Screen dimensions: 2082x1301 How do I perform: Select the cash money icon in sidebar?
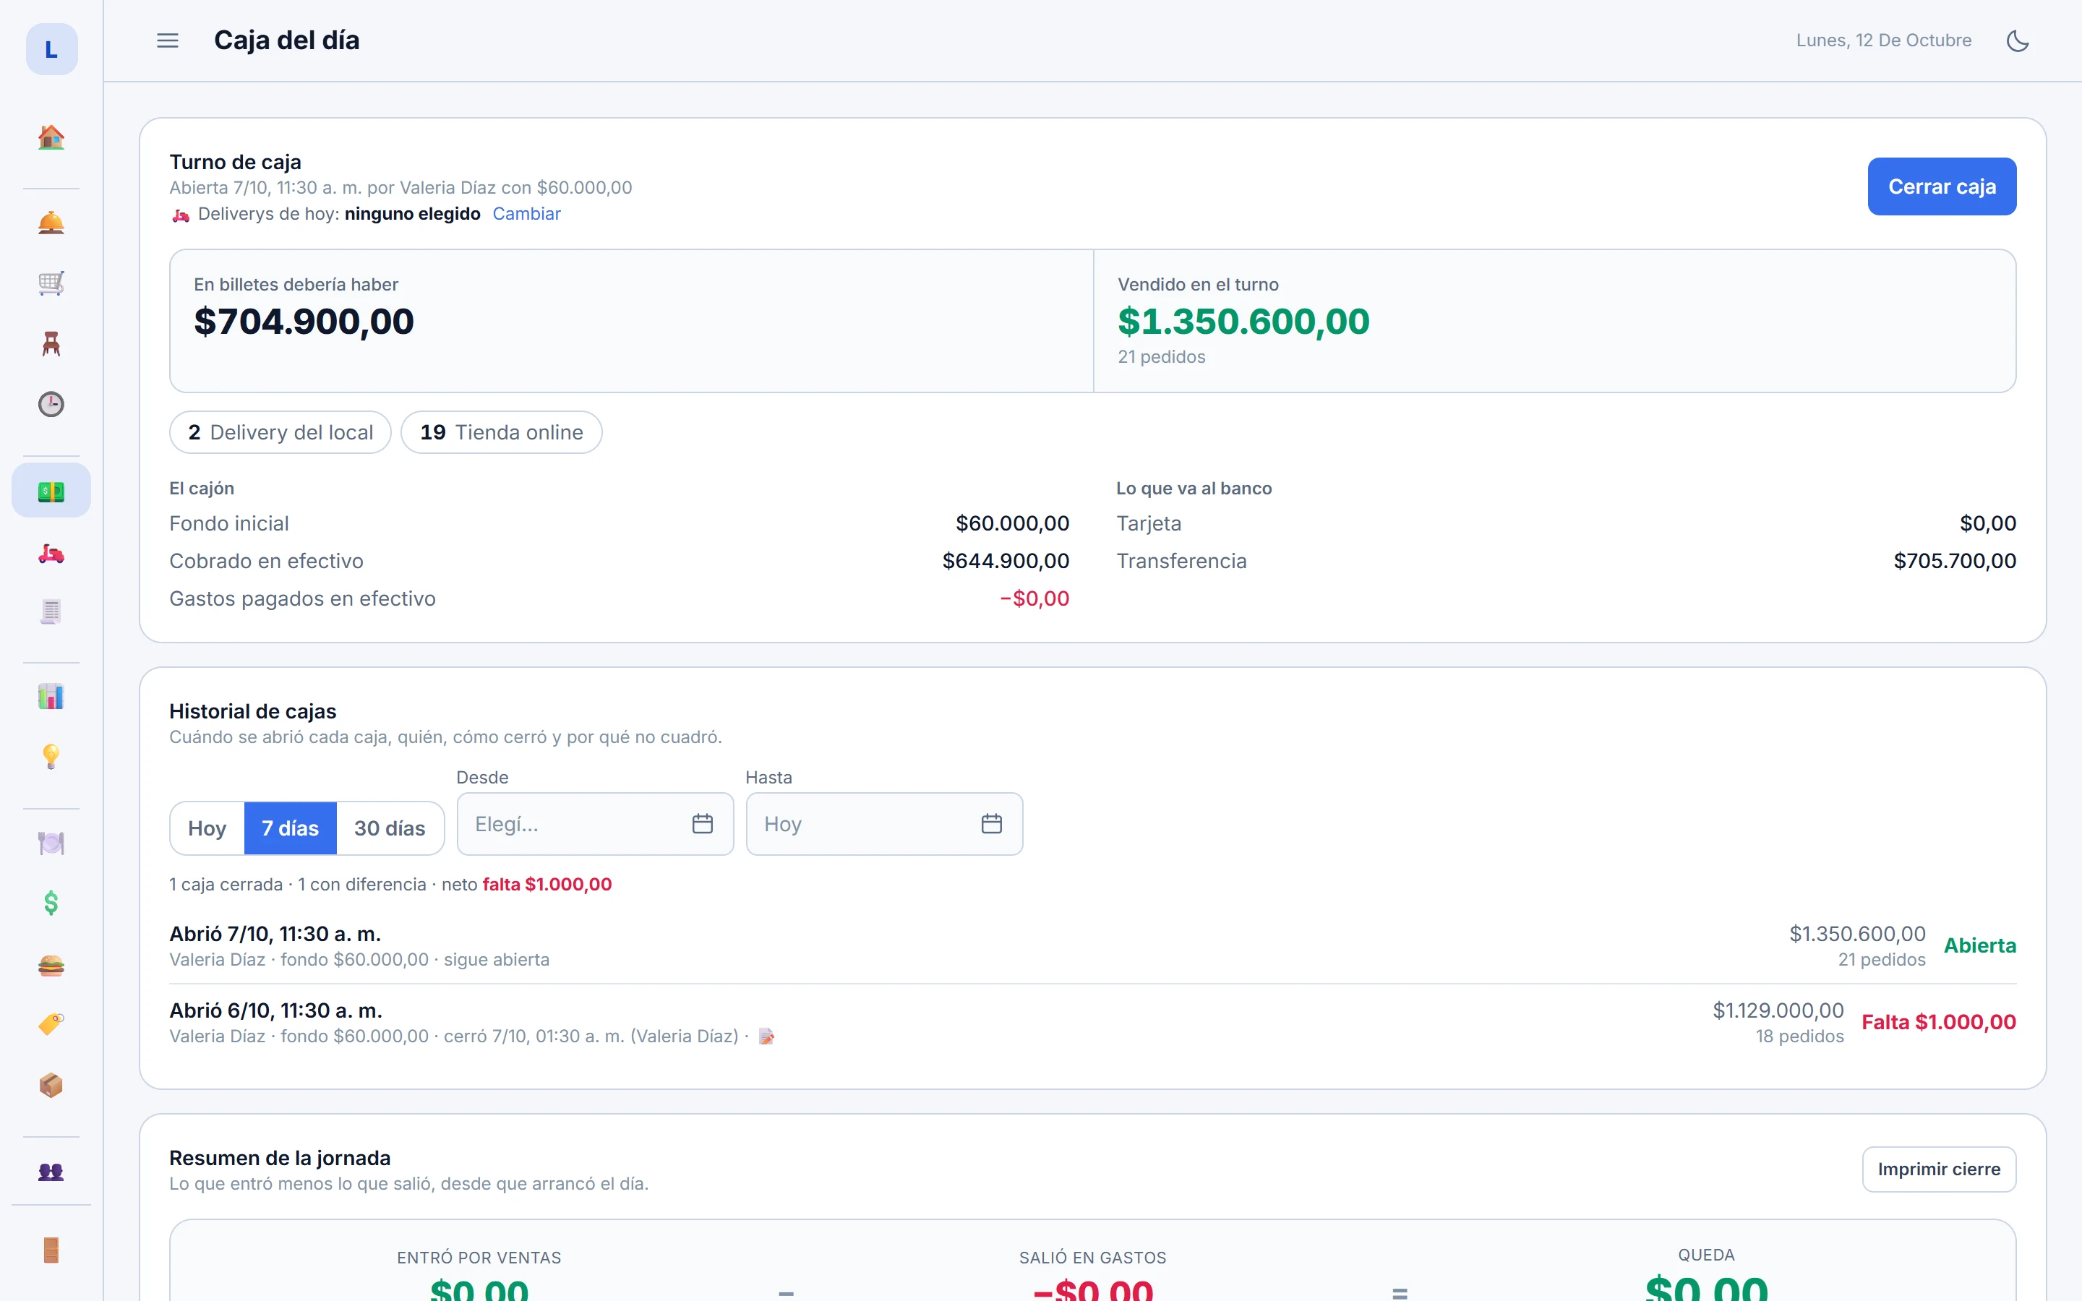(x=51, y=491)
